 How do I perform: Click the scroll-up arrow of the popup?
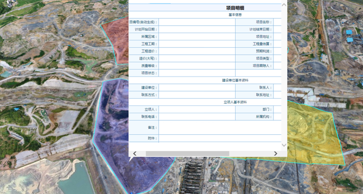coord(284,5)
